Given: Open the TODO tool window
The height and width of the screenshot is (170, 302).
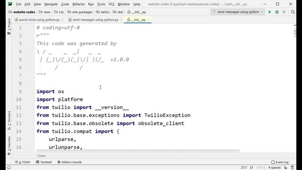Looking at the screenshot, I should (x=23, y=162).
